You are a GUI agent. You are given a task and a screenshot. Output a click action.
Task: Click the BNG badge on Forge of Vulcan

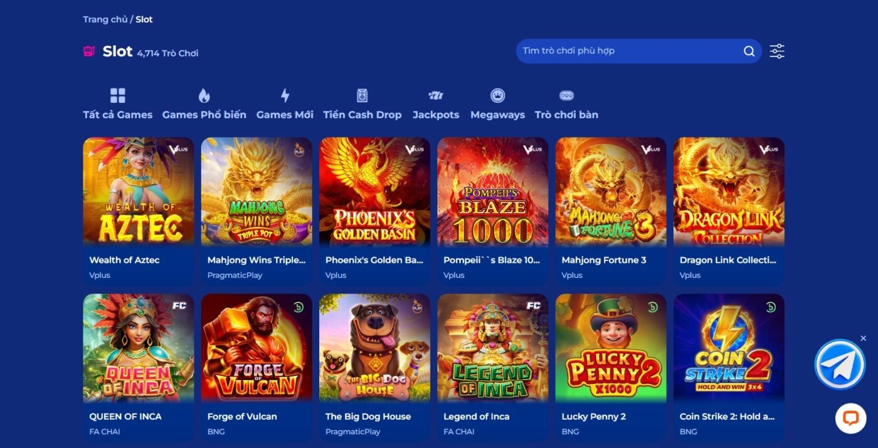tap(299, 307)
